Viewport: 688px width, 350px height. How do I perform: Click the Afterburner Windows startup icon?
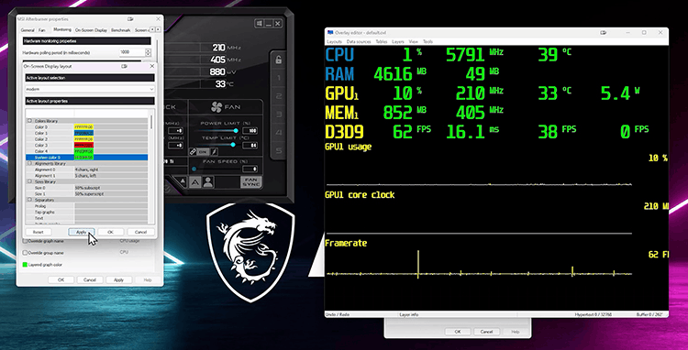tap(259, 24)
